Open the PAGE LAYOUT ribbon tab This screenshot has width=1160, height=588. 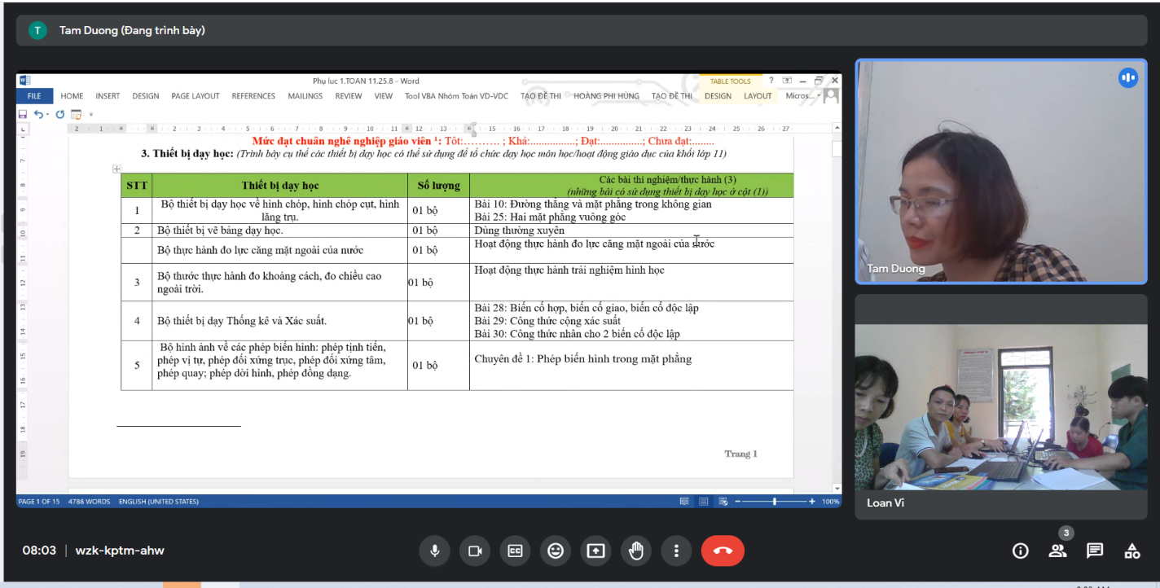coord(195,96)
